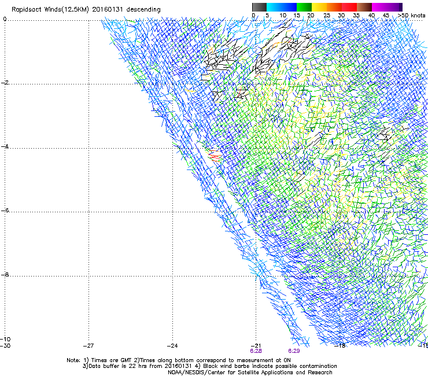The width and height of the screenshot is (428, 376).
Task: Click the red wind barbs near latitude -4
Action: point(215,156)
